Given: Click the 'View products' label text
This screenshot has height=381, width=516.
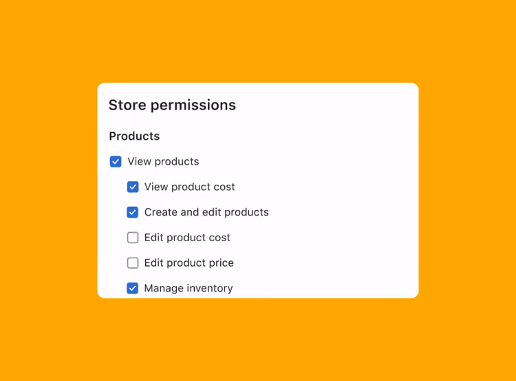Looking at the screenshot, I should tap(163, 161).
